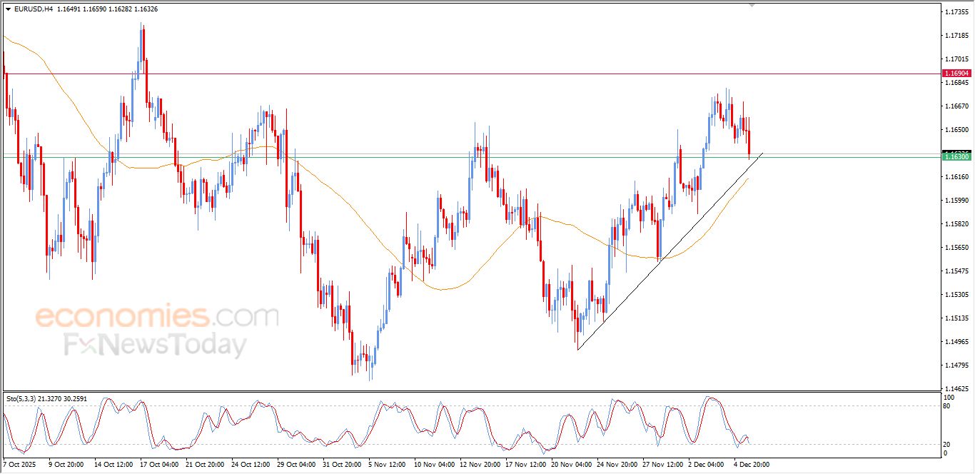
Task: Click the stochastic 80 level label
Action: click(947, 406)
